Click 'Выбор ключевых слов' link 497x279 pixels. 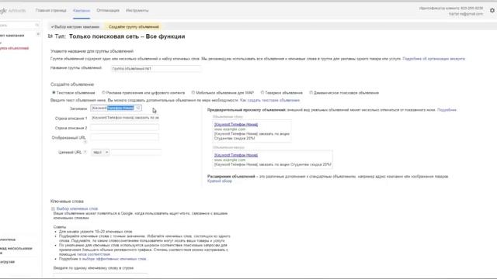pyautogui.click(x=77, y=208)
